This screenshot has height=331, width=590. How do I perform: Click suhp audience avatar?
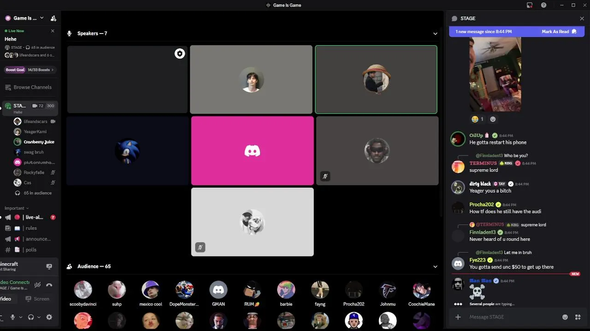117,290
